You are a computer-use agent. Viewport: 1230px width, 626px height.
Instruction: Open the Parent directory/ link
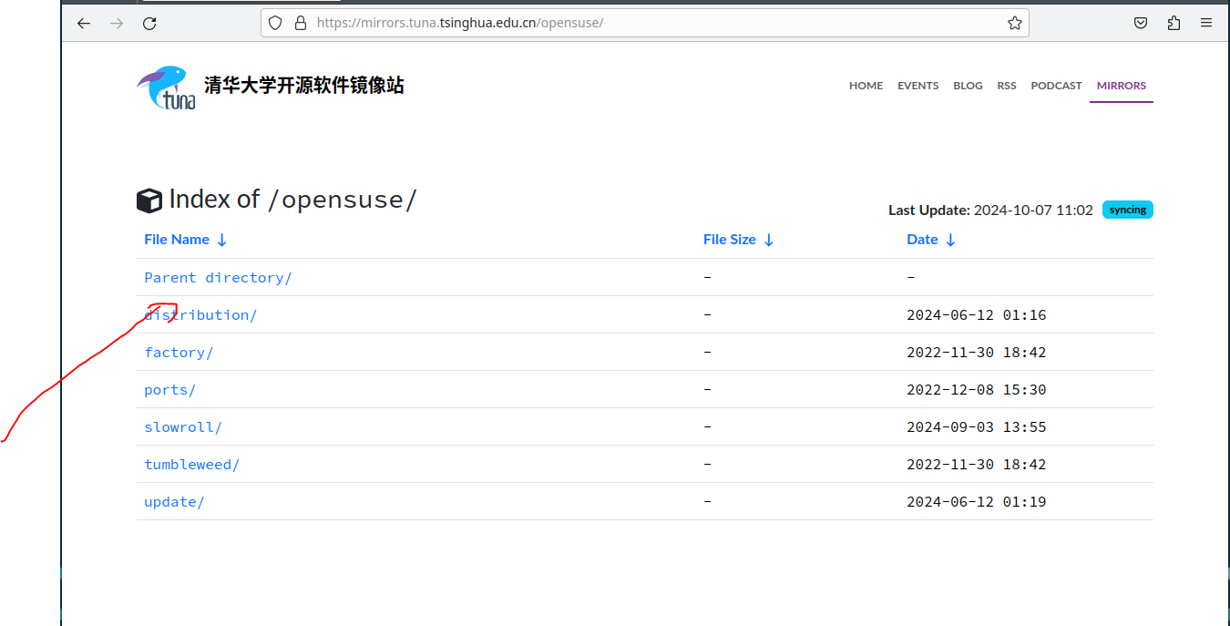(x=218, y=278)
